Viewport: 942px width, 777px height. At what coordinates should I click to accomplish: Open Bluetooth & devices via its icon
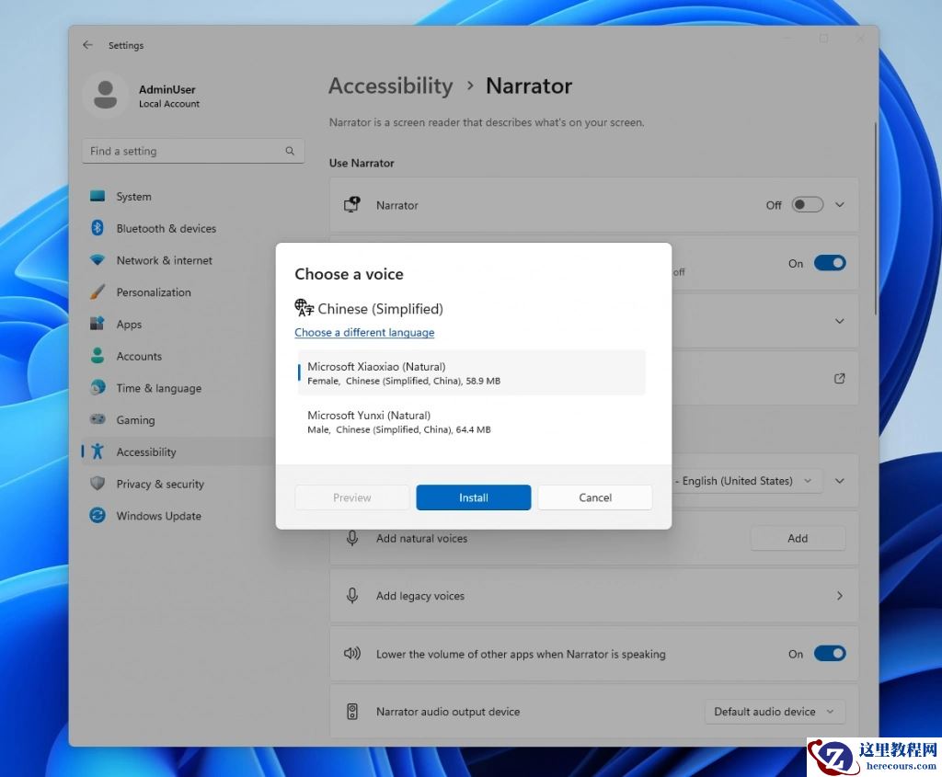coord(98,228)
